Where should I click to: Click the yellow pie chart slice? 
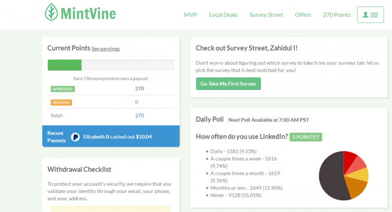[x=361, y=174]
